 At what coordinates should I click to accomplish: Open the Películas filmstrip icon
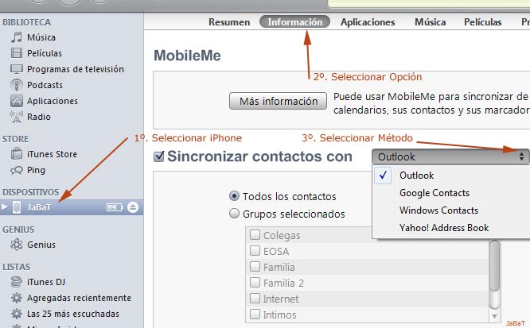pyautogui.click(x=17, y=53)
